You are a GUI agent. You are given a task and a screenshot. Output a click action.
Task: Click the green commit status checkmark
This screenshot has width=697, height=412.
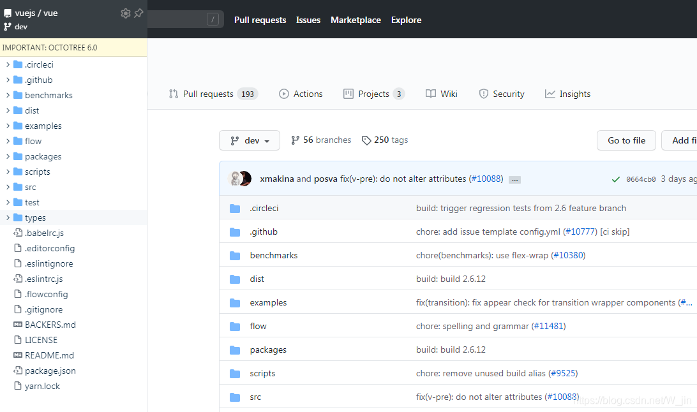point(616,179)
